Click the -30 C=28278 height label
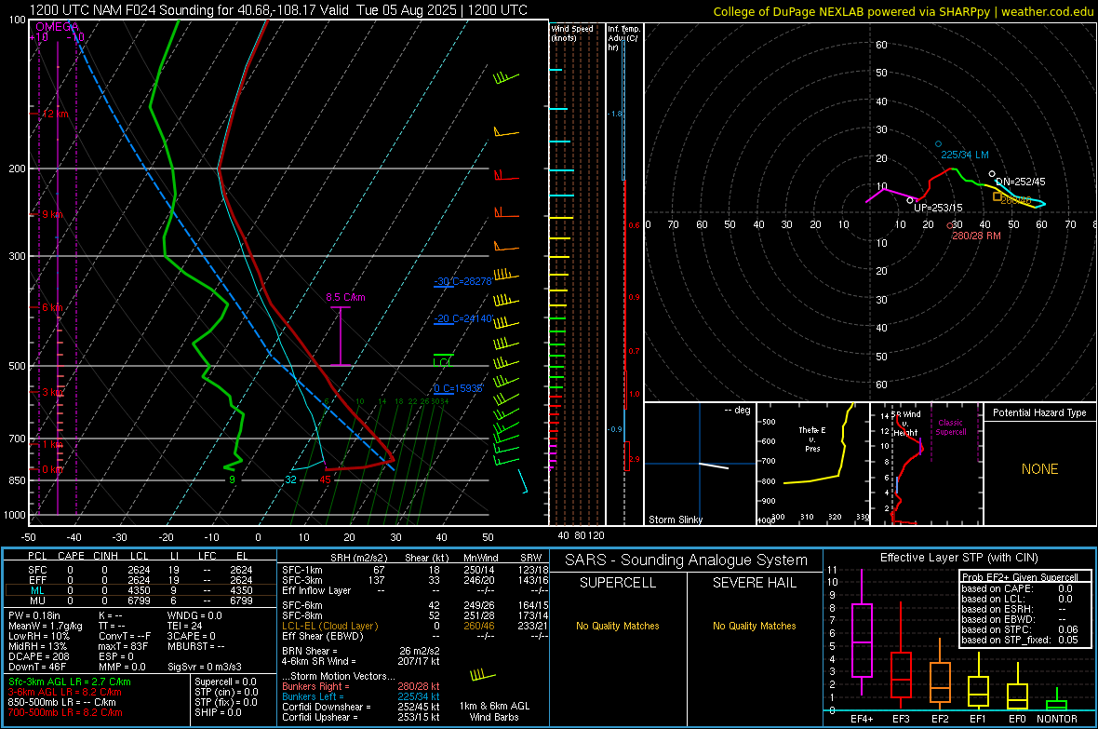This screenshot has width=1098, height=729. click(462, 281)
